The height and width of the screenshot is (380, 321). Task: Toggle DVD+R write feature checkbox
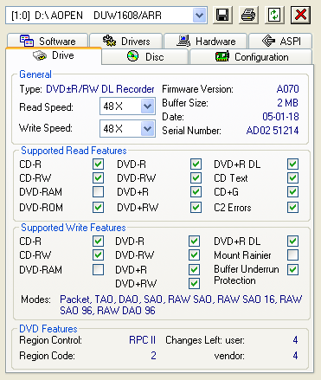[194, 270]
